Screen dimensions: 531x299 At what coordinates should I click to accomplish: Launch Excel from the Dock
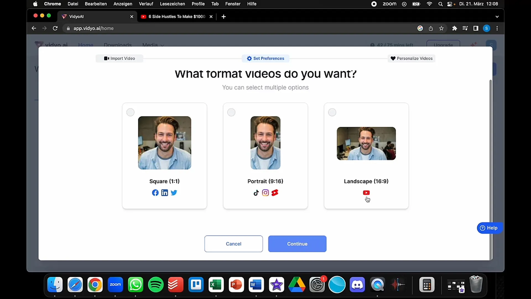coord(216,285)
